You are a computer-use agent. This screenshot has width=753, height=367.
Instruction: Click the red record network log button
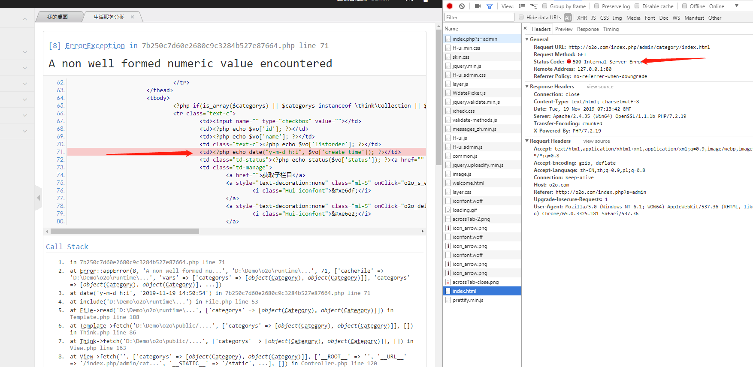point(450,6)
